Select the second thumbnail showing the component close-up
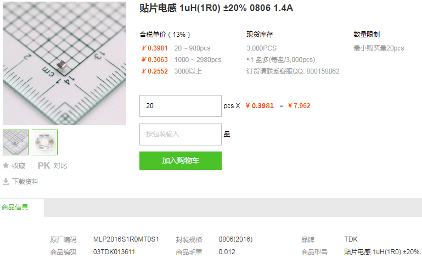422x258 pixels. [x=44, y=142]
